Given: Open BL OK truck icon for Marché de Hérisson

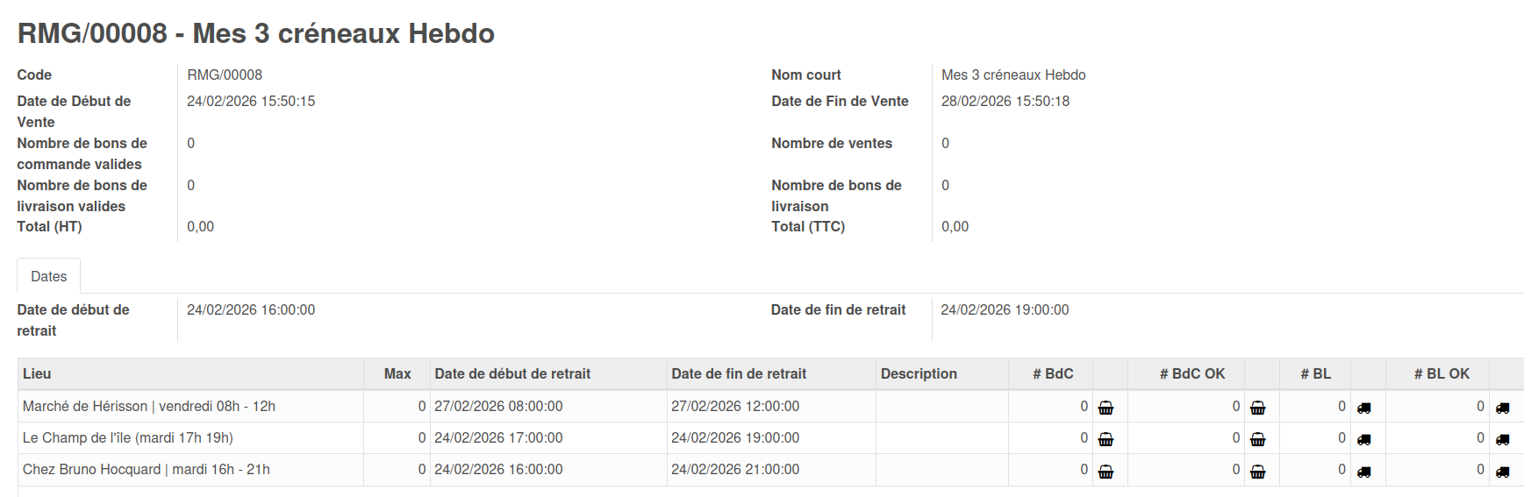Looking at the screenshot, I should point(1502,408).
